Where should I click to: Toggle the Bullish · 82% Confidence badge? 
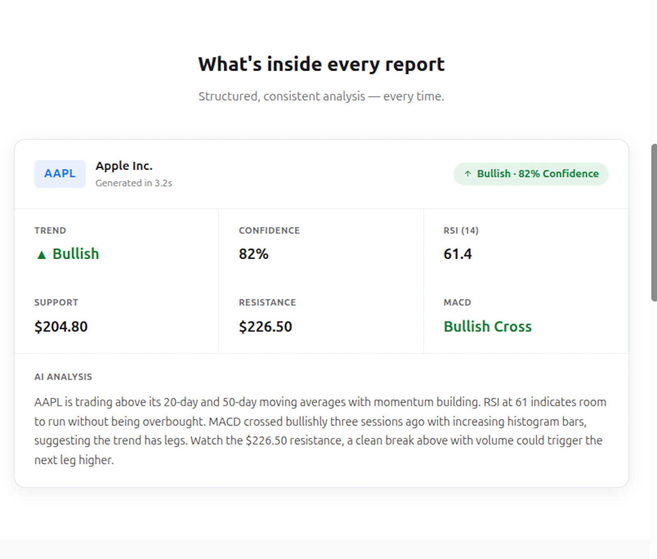pyautogui.click(x=531, y=173)
